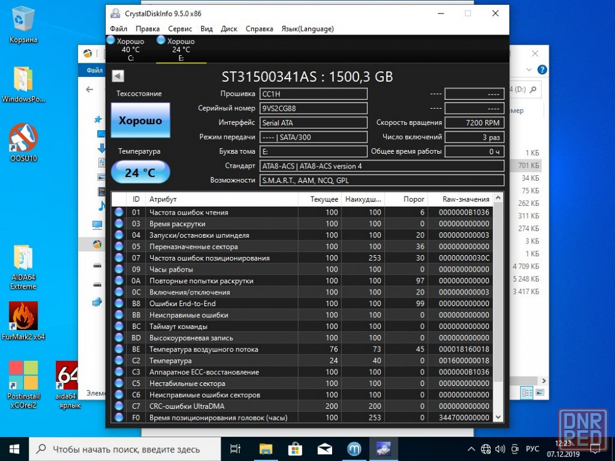The image size is (615, 461).
Task: Click CrystalDiskInfo title bar app icon
Action: click(116, 14)
